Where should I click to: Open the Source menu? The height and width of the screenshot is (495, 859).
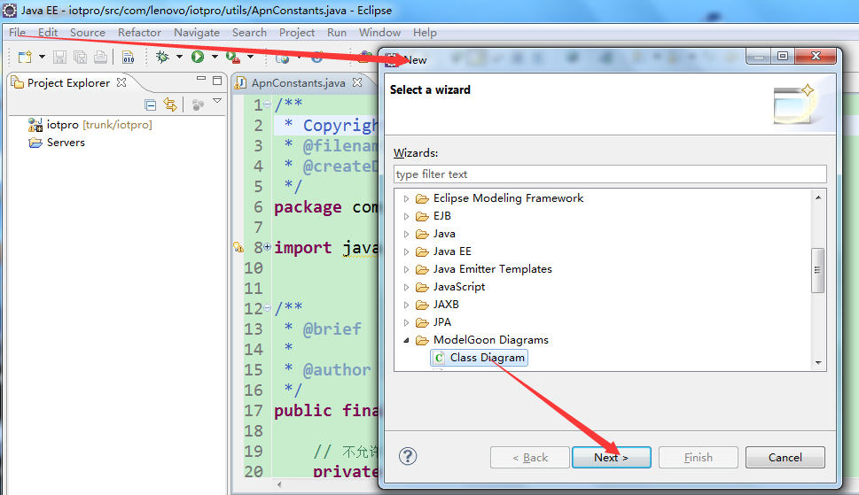pos(87,32)
